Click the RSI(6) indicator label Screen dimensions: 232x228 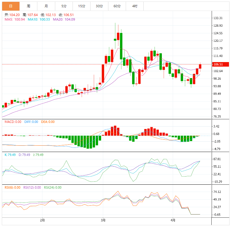(x=12, y=187)
